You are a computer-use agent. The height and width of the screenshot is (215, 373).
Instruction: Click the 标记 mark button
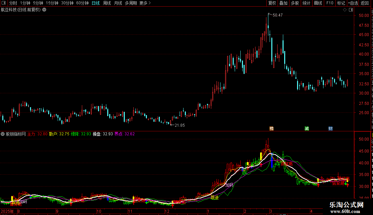pos(341,3)
